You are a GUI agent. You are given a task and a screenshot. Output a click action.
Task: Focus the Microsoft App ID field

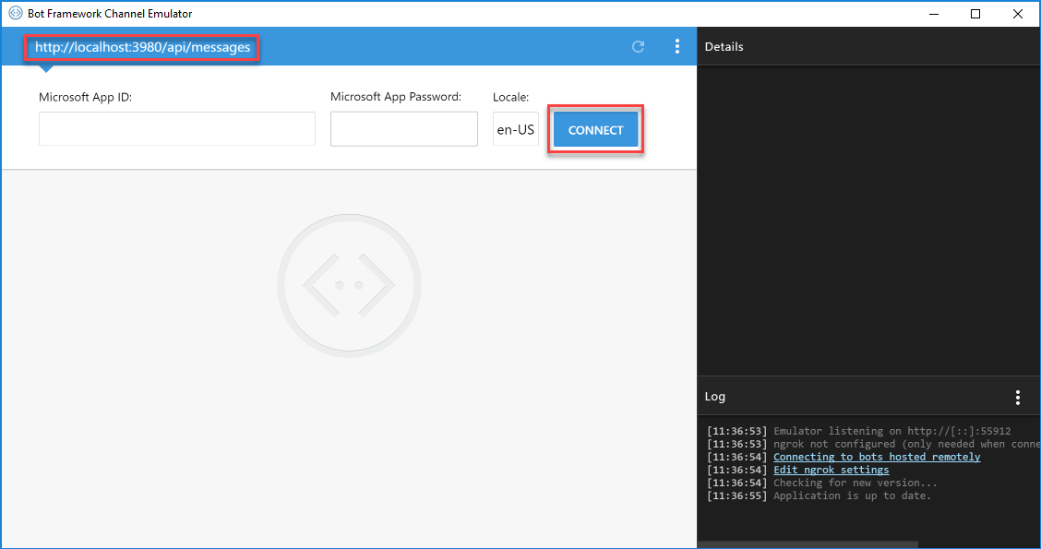[x=176, y=129]
